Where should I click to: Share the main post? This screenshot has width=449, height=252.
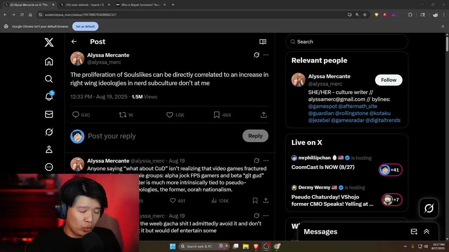coord(264,115)
